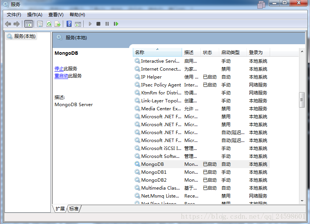Select the Internet Connect... service row
Viewport: 310px width, 224px height.
click(201, 69)
